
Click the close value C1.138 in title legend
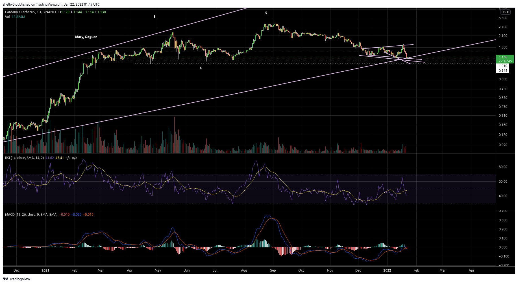pyautogui.click(x=101, y=12)
